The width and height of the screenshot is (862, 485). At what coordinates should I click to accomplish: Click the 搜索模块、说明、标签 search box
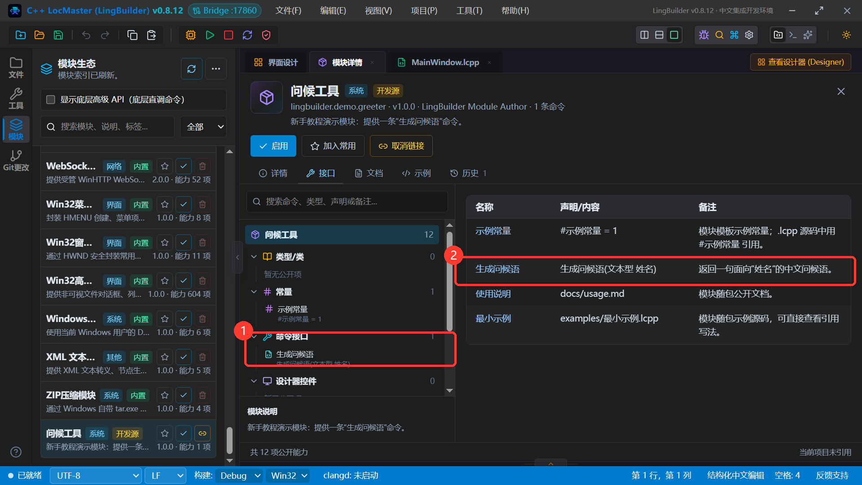pos(107,127)
